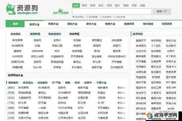Screen dimensions: 182x121
Task: Expand 更多>> on the [最新] row
Action: (x=121, y=88)
